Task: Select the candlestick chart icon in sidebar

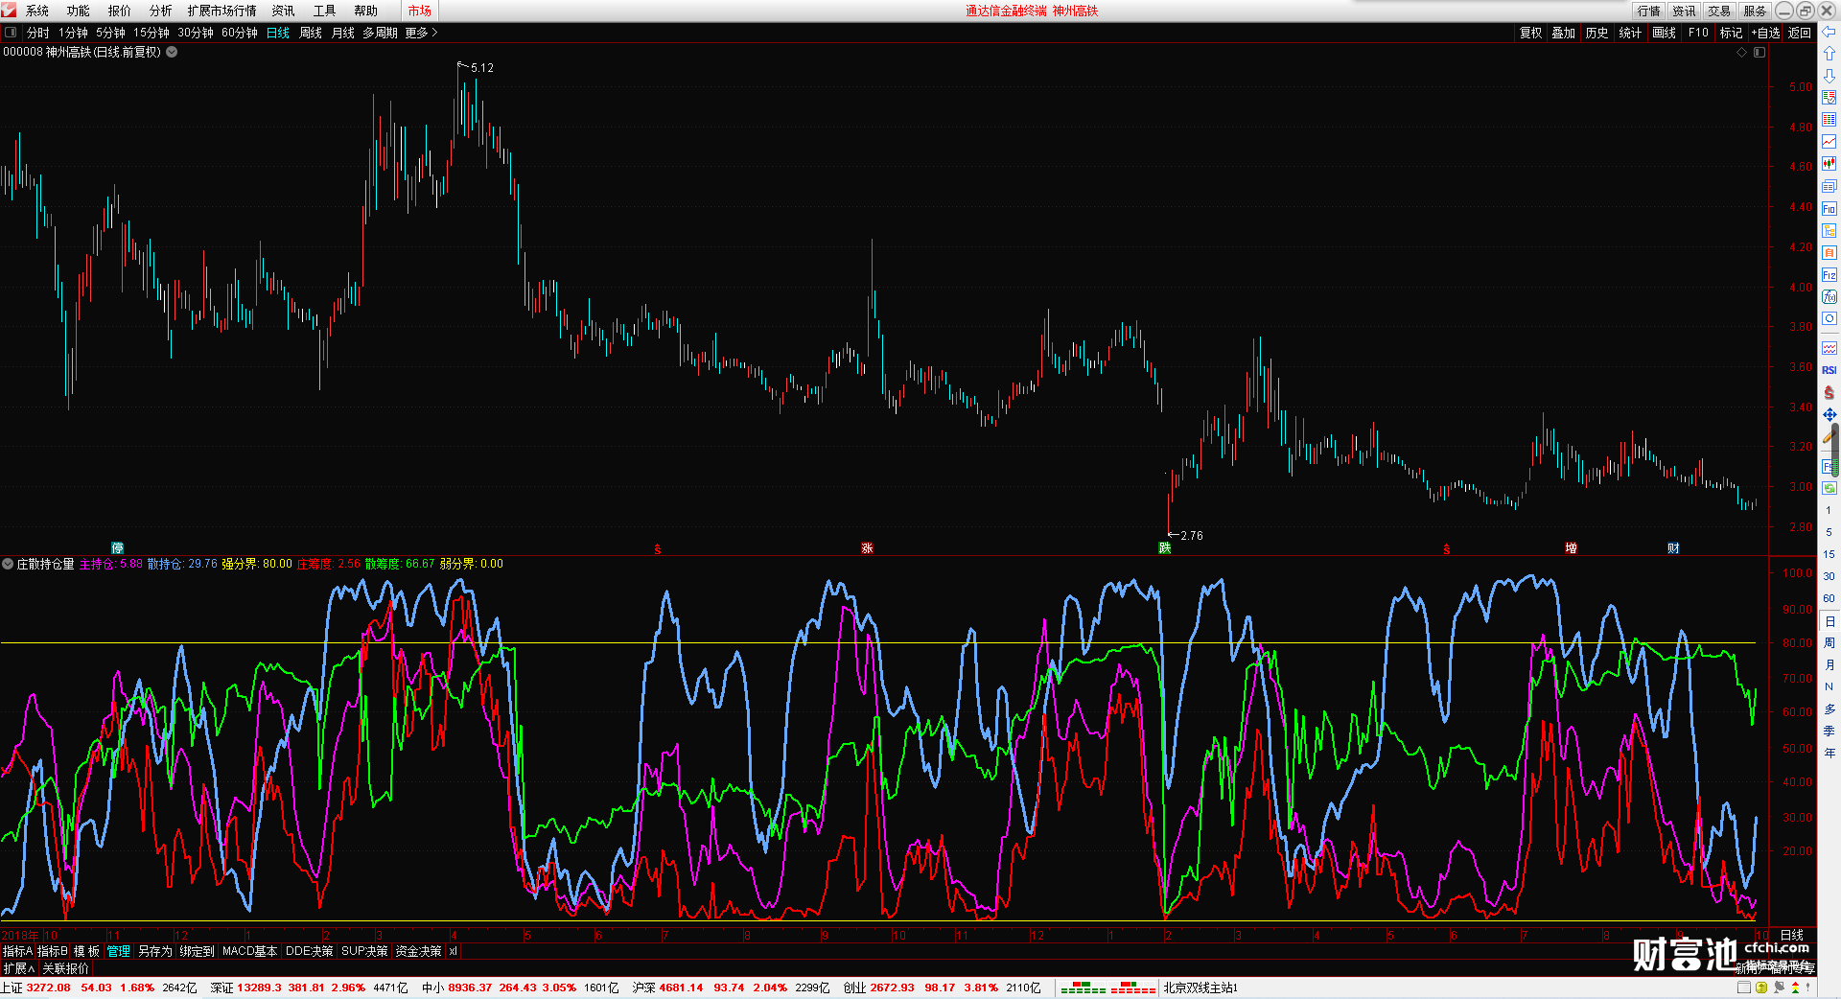Action: 1829,164
